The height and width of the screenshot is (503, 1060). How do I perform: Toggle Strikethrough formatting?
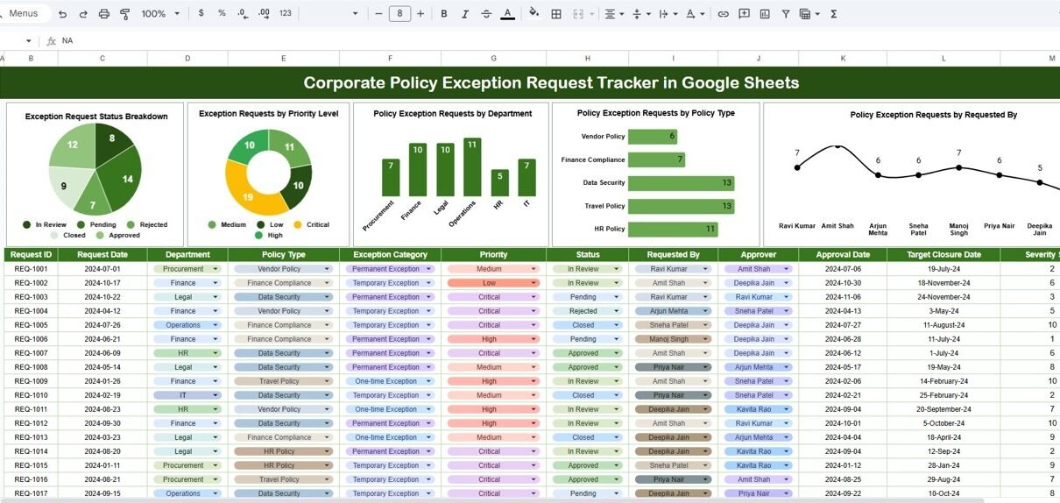(486, 14)
